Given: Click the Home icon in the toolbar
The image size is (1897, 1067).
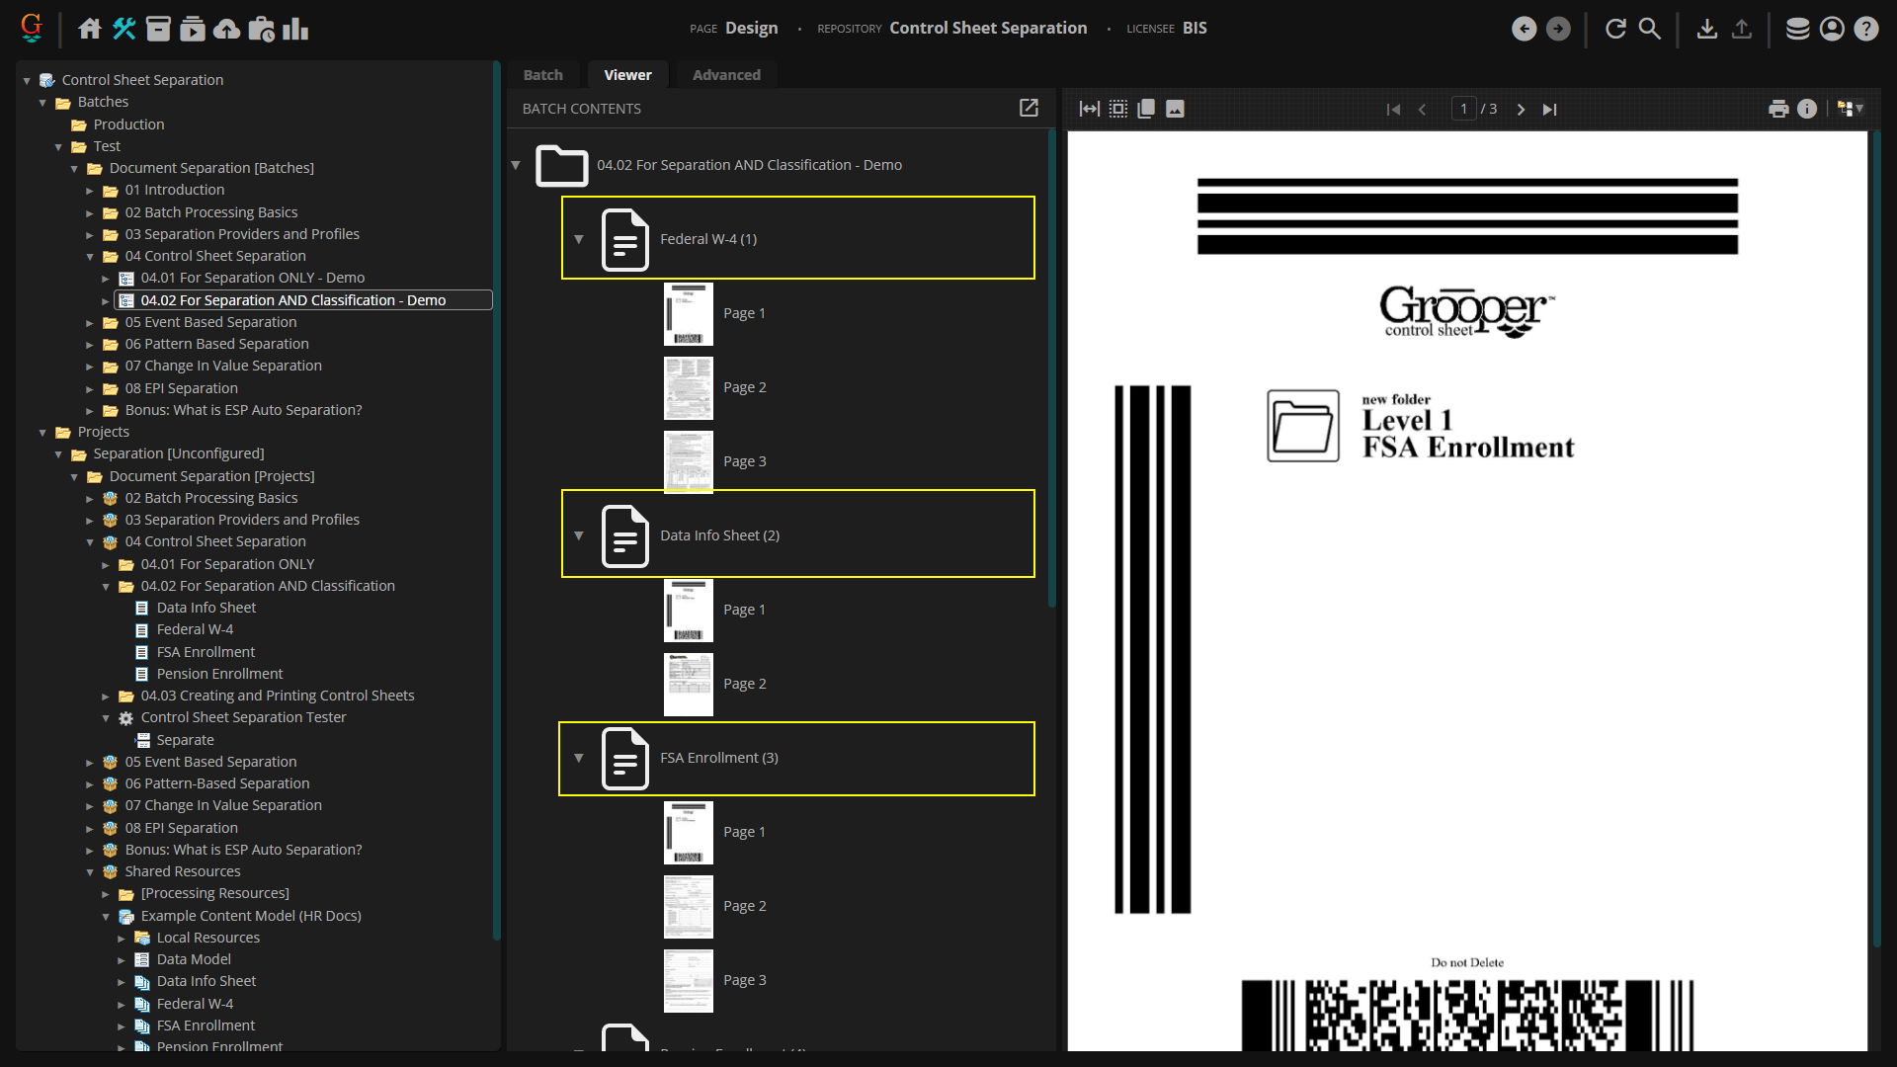Looking at the screenshot, I should [90, 29].
